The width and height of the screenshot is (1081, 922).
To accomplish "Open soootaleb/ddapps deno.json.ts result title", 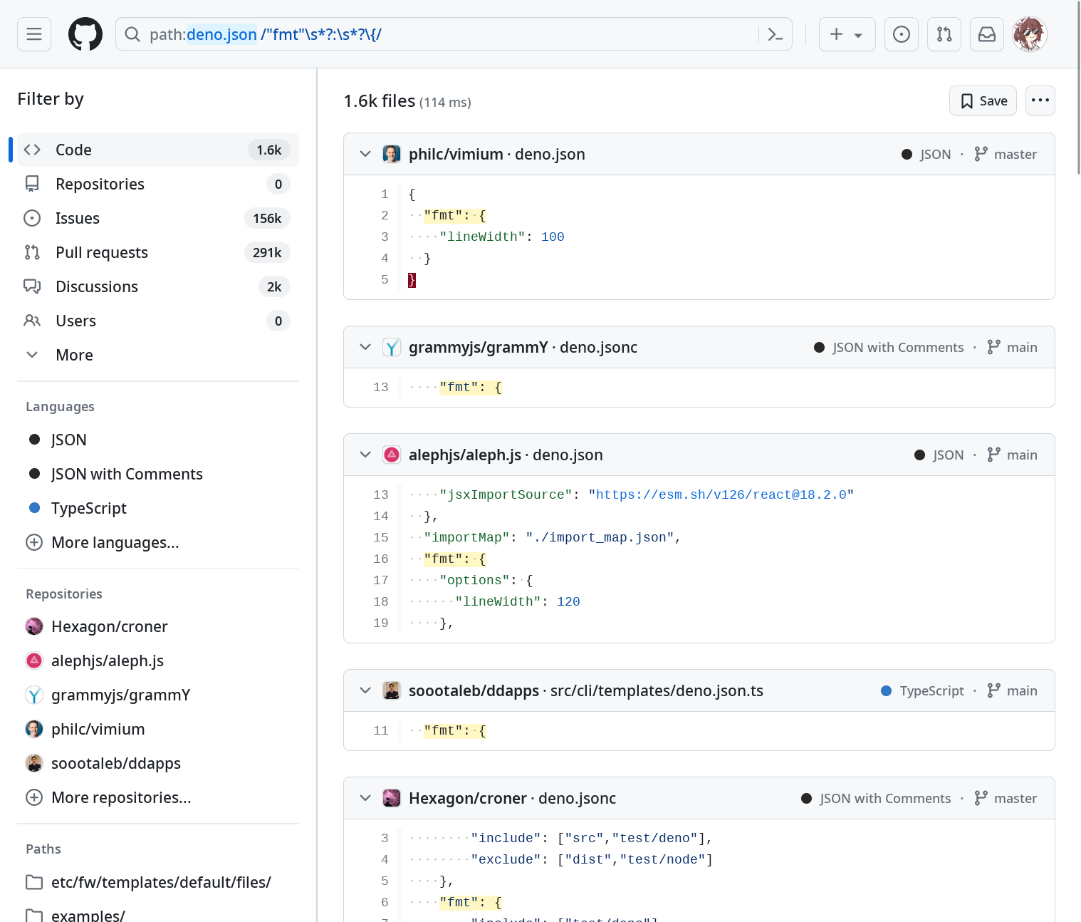I will click(586, 690).
